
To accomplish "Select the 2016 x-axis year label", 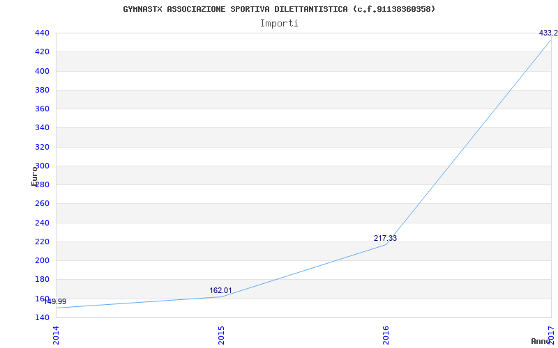I will pos(386,335).
